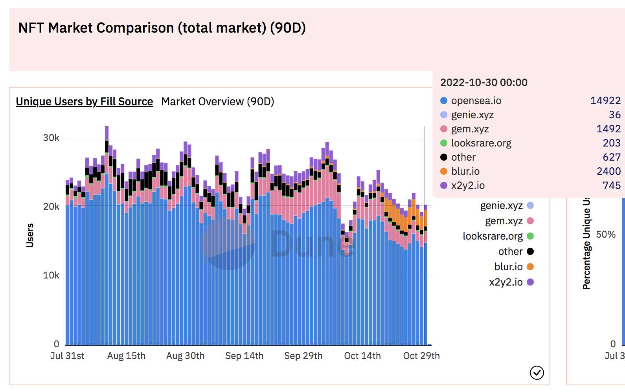Toggle the looksrare.org series via its legend label

[493, 236]
